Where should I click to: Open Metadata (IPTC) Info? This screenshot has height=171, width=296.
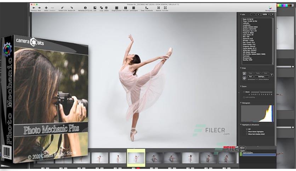click(x=85, y=8)
